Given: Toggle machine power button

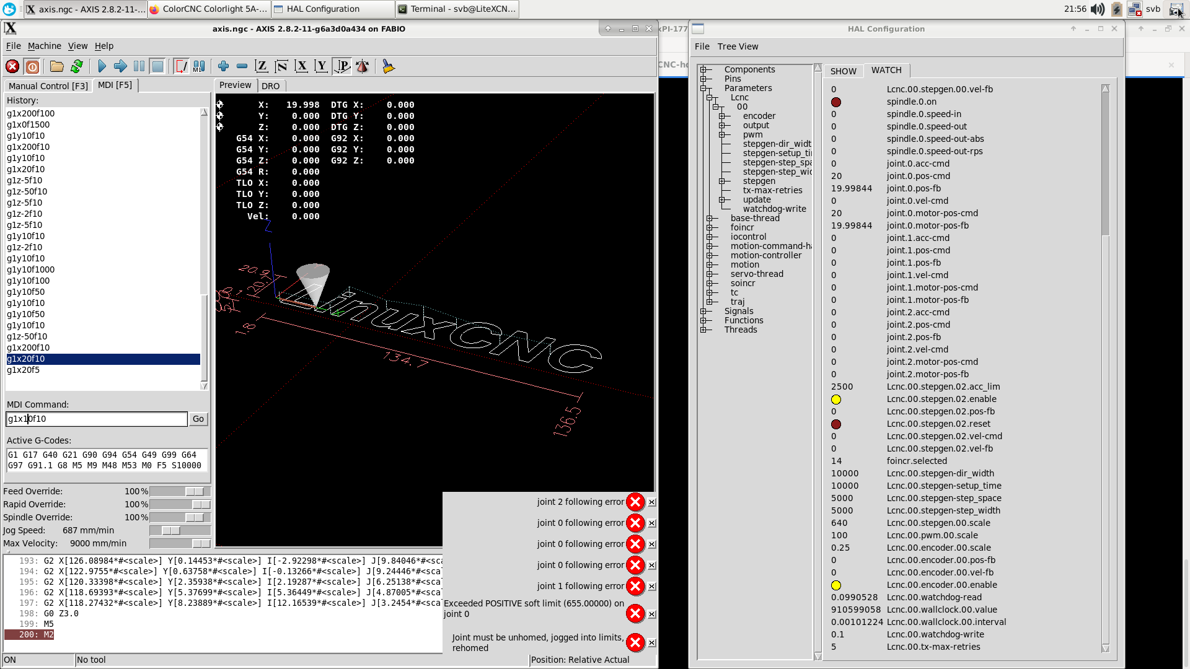Looking at the screenshot, I should [32, 66].
